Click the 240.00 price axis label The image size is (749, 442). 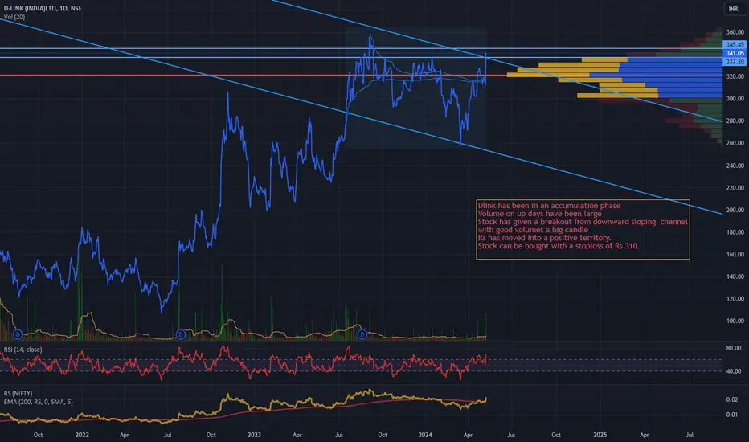[735, 166]
